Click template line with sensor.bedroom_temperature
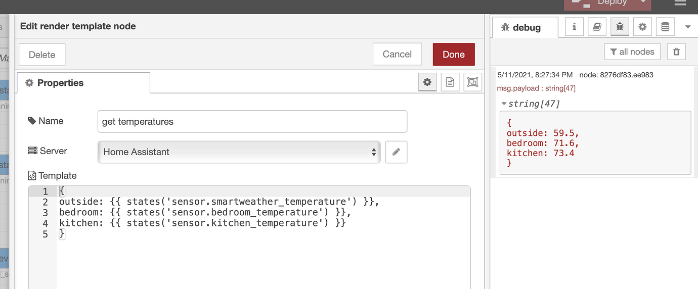 [x=205, y=212]
